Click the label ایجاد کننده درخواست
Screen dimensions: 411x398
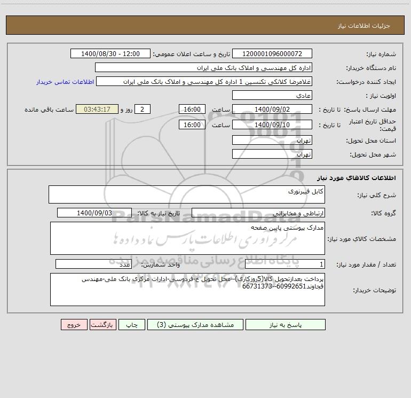pos(366,82)
